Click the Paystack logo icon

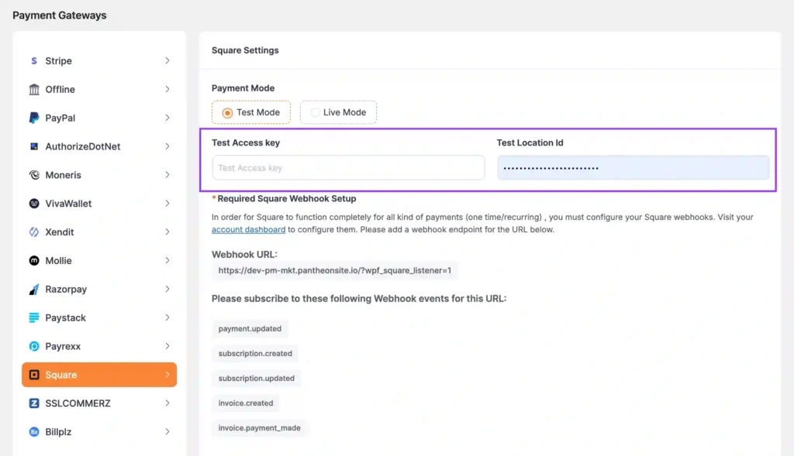point(34,318)
